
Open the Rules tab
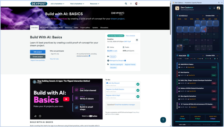pyautogui.click(x=76, y=28)
